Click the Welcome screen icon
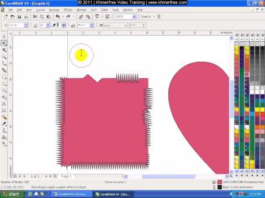The width and height of the screenshot is (265, 198). point(108,16)
